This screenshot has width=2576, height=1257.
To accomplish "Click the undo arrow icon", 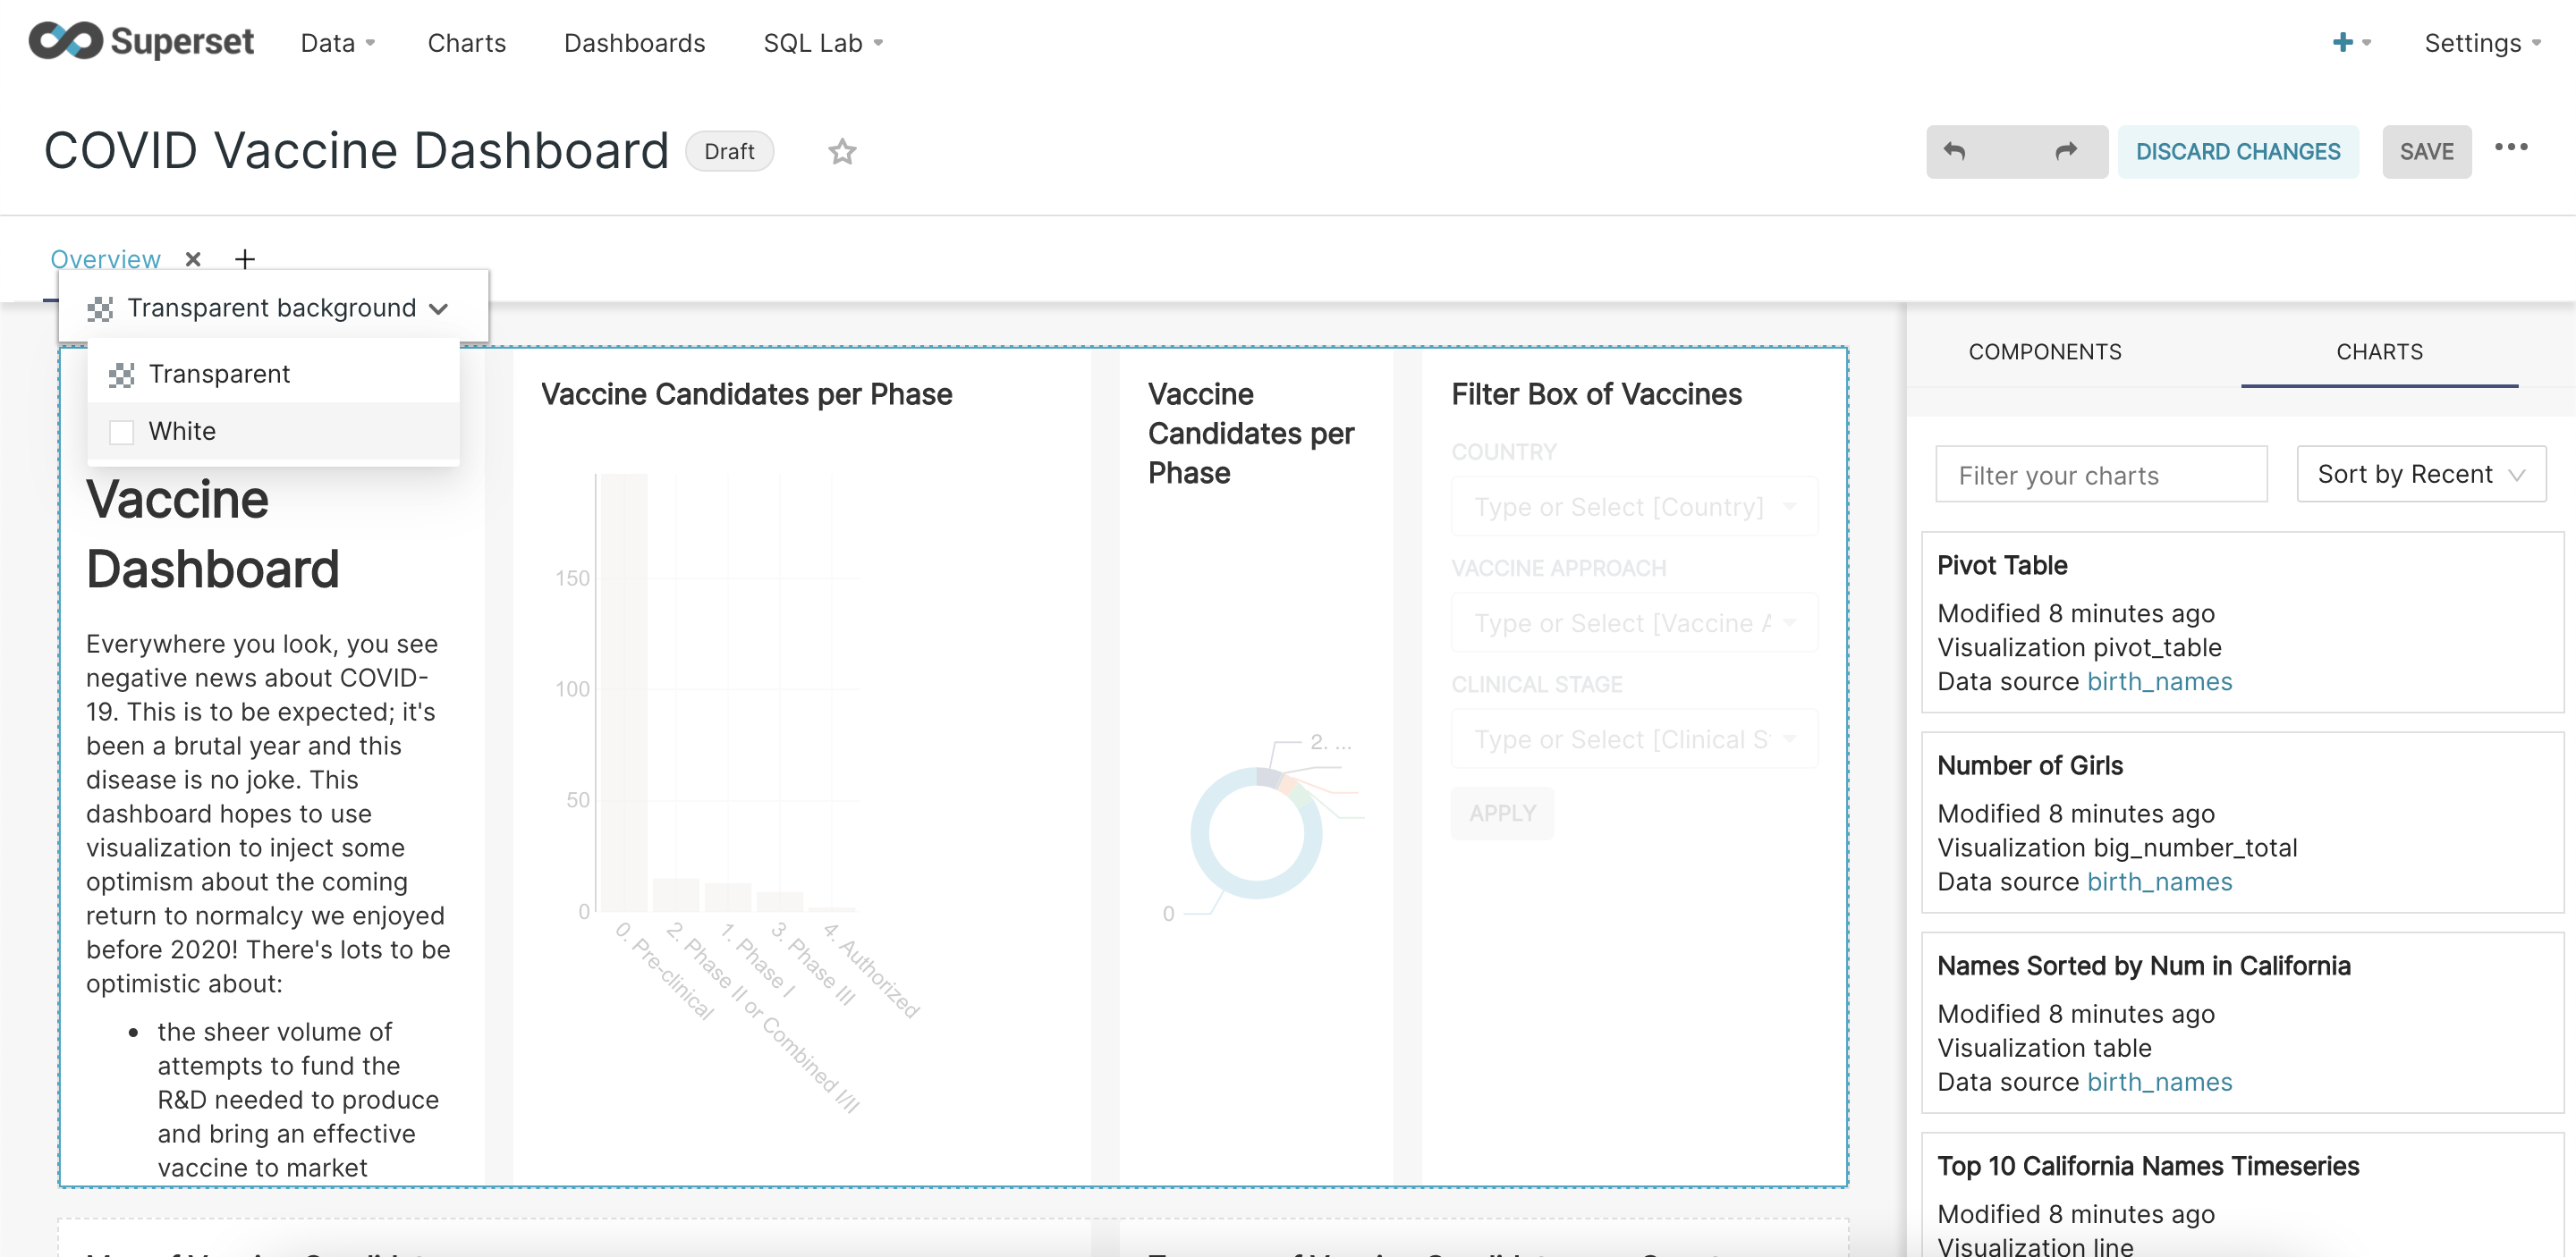I will coord(1955,152).
